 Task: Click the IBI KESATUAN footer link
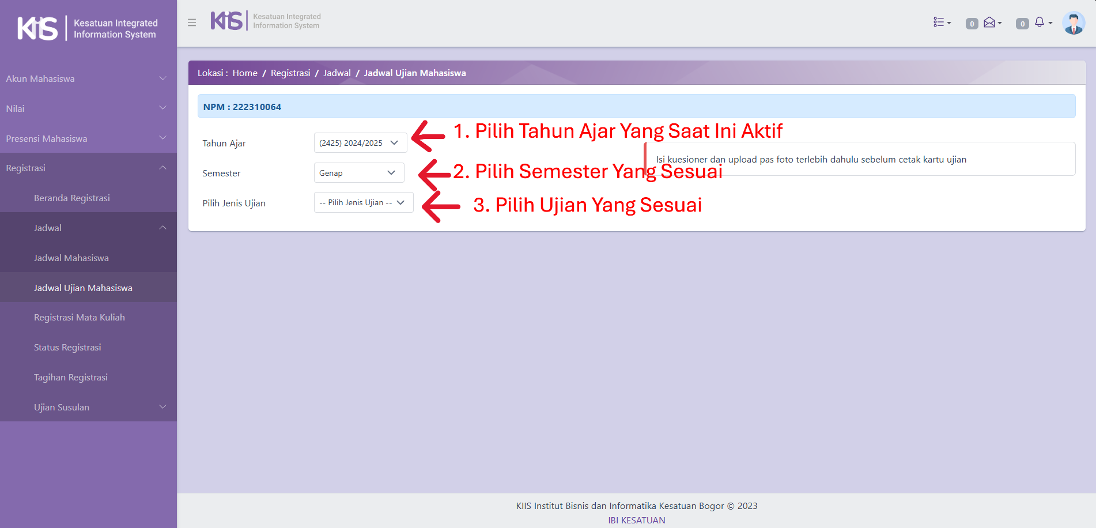click(x=636, y=520)
